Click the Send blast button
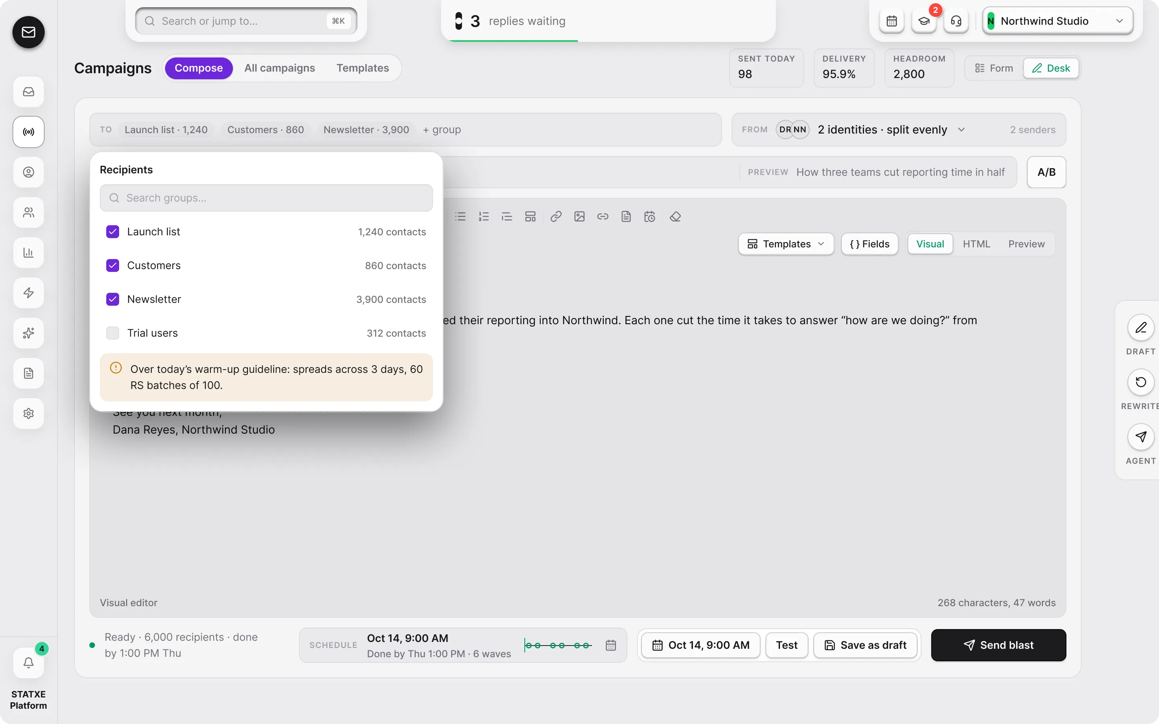Image resolution: width=1159 pixels, height=724 pixels. [998, 645]
